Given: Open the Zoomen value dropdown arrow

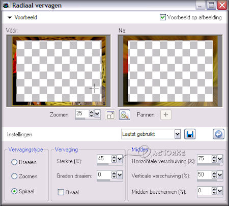Looking at the screenshot, I should (x=97, y=114).
